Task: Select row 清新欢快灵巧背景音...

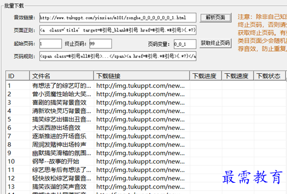Action: click(x=146, y=111)
